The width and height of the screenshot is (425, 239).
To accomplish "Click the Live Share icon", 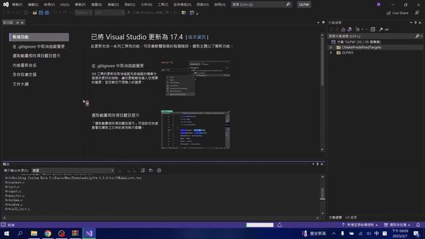I will coord(388,13).
